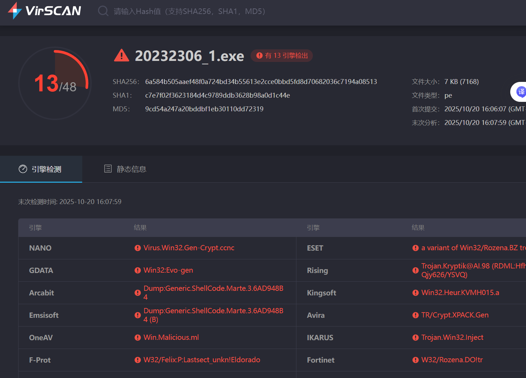Click the OneAV engine name

pos(41,338)
